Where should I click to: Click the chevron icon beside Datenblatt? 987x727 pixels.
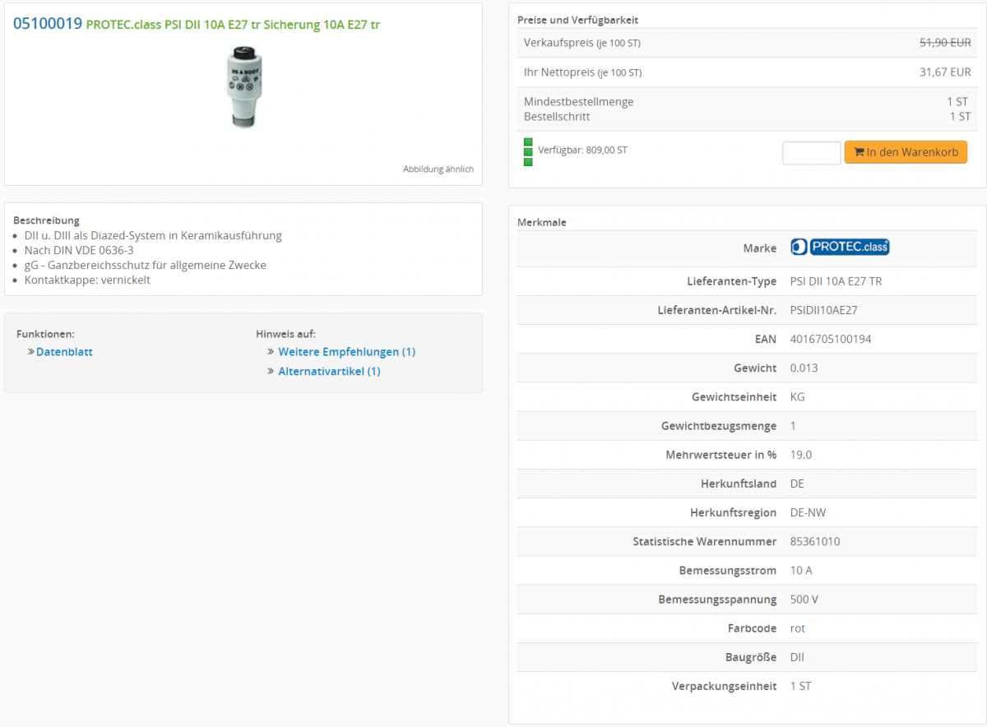[x=31, y=352]
